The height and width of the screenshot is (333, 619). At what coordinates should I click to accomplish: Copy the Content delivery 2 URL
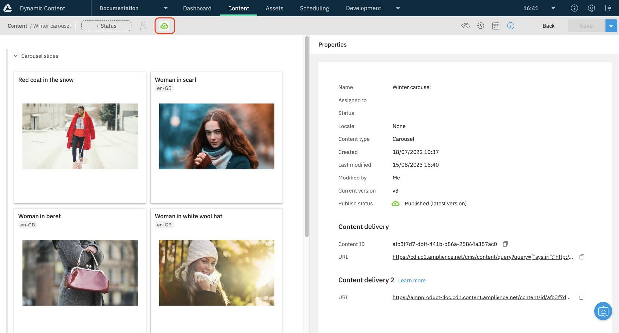582,297
